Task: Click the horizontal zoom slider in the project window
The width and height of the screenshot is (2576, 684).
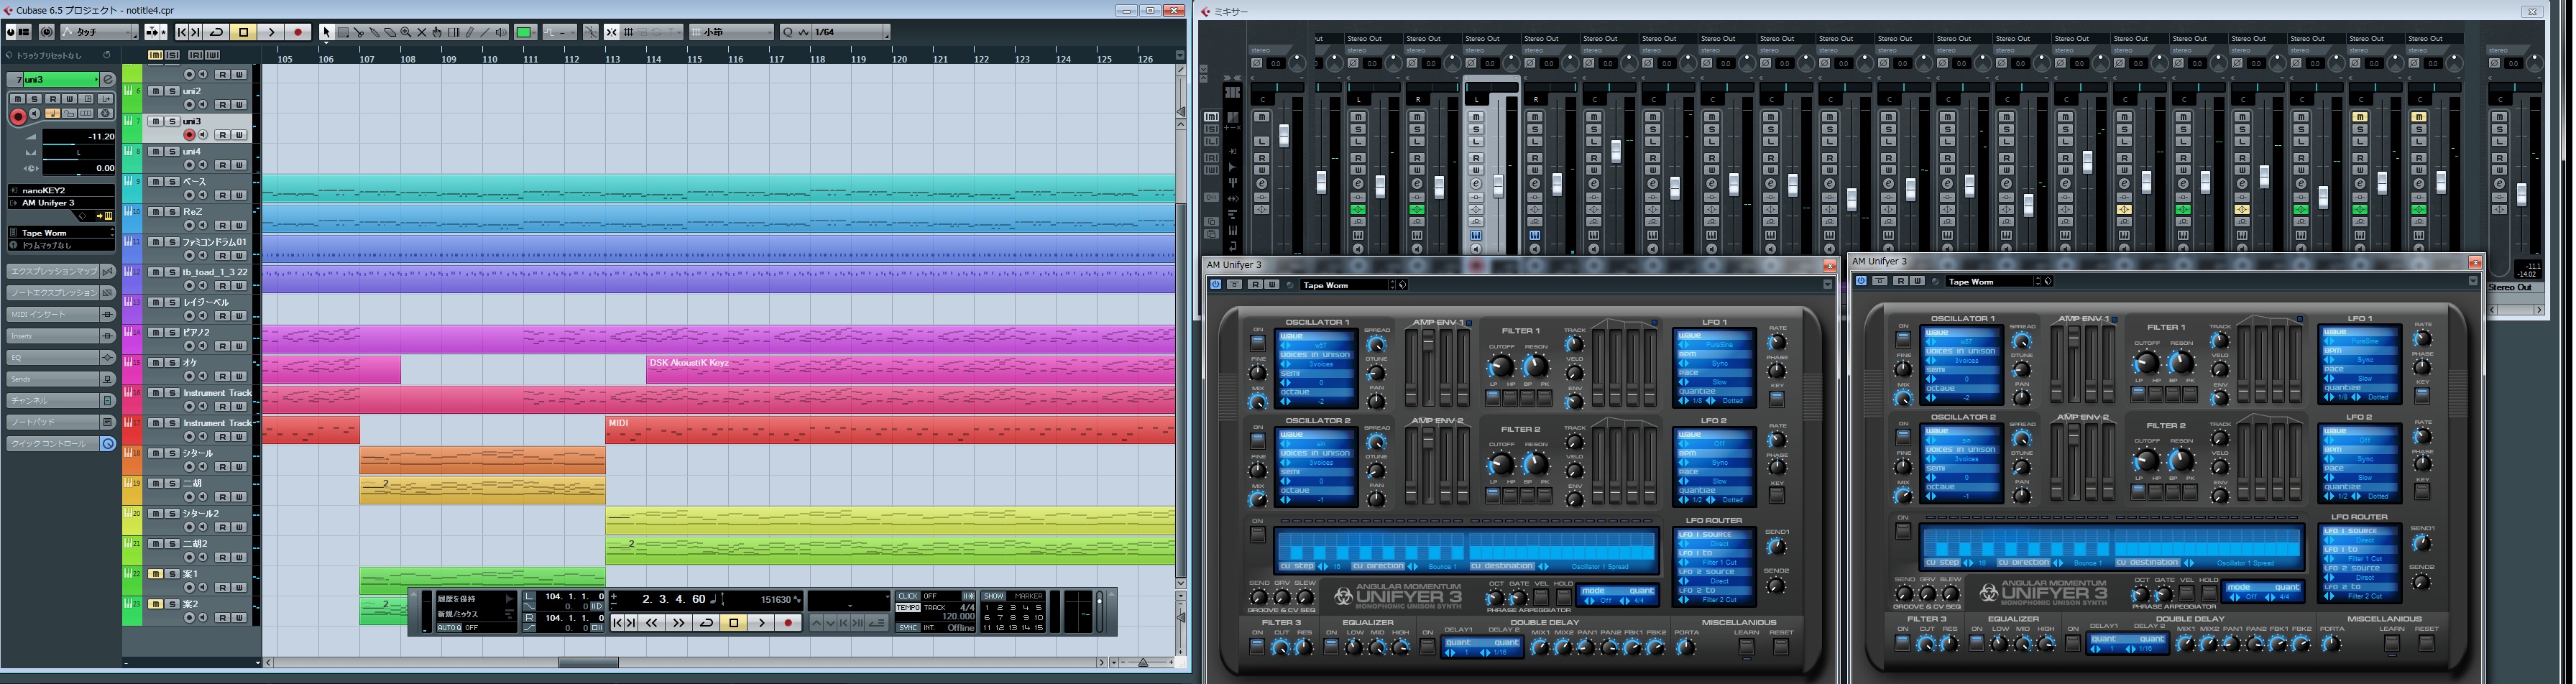Action: pyautogui.click(x=1143, y=662)
